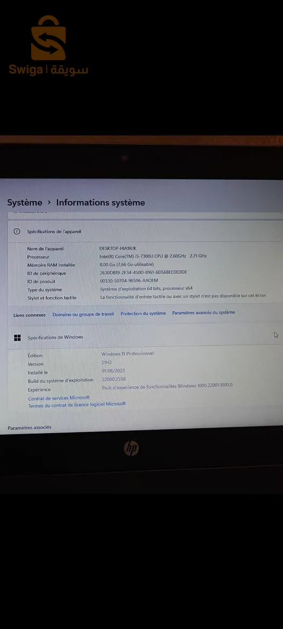Select the product ID 00330-50704-96596-AAOEM

(x=129, y=280)
